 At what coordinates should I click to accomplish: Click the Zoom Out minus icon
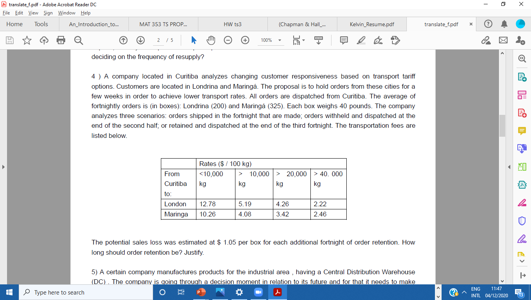coord(228,40)
